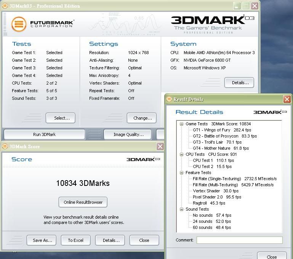Image resolution: width=293 pixels, height=259 pixels.
Task: Minimize the 3DMark03 main window
Action: [x=237, y=6]
